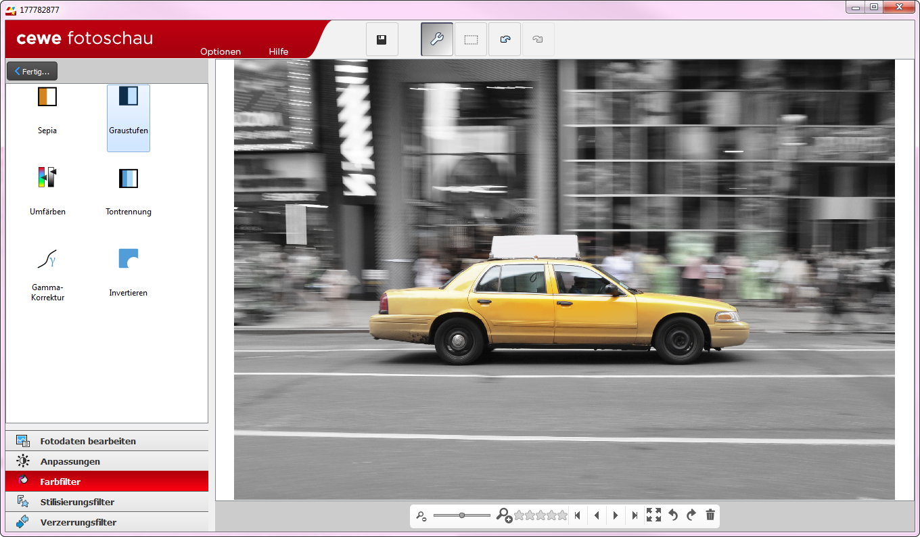Open the Hilfe menu
The image size is (920, 537).
click(x=279, y=51)
